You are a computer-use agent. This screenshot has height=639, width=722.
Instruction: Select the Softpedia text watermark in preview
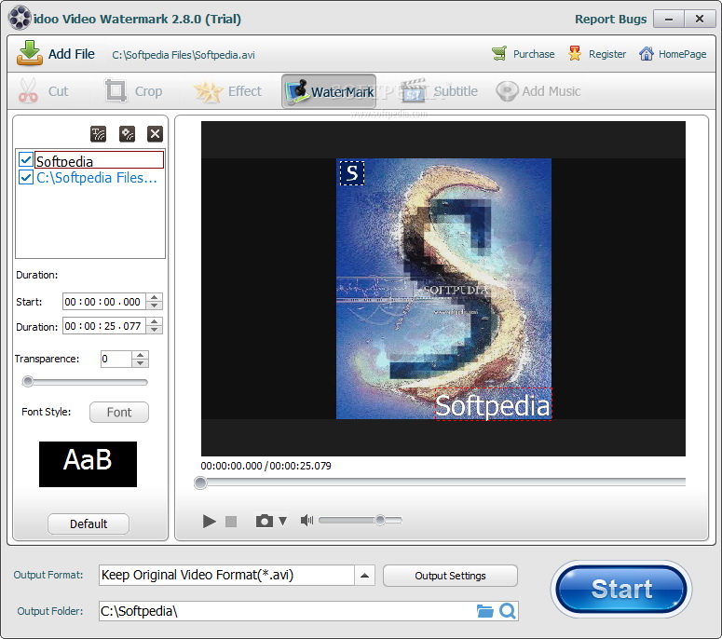[493, 404]
